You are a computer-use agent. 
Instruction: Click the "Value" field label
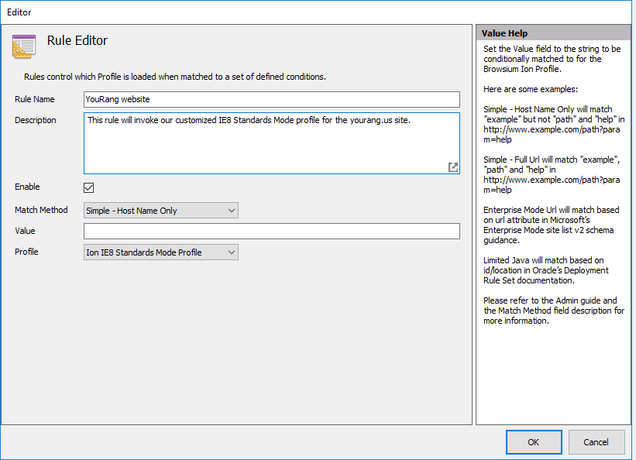coord(25,231)
